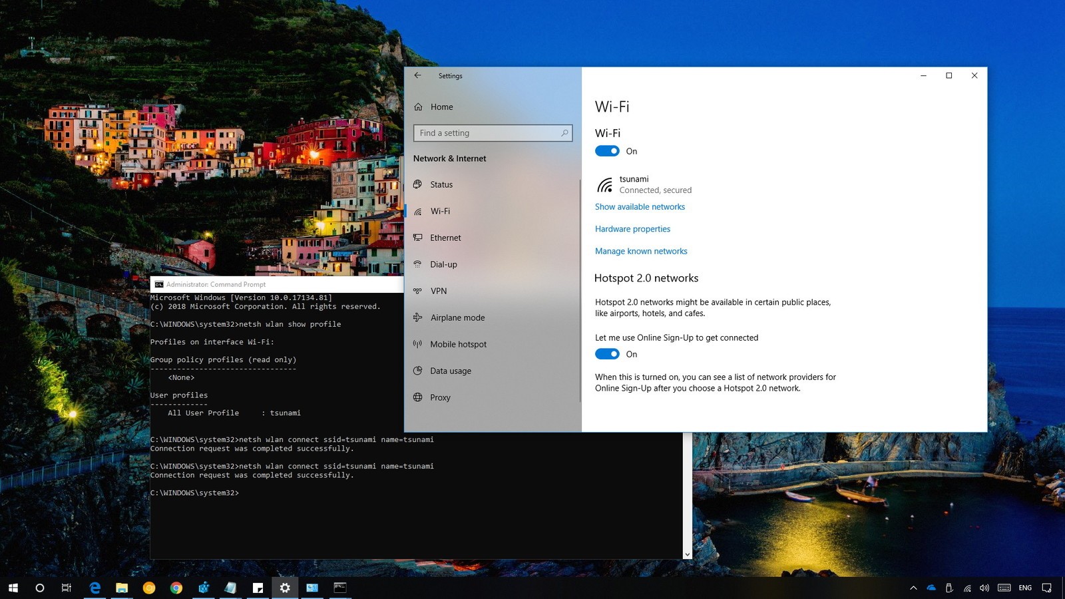Screen dimensions: 1065x599
Task: Open Manage known networks
Action: [x=641, y=251]
